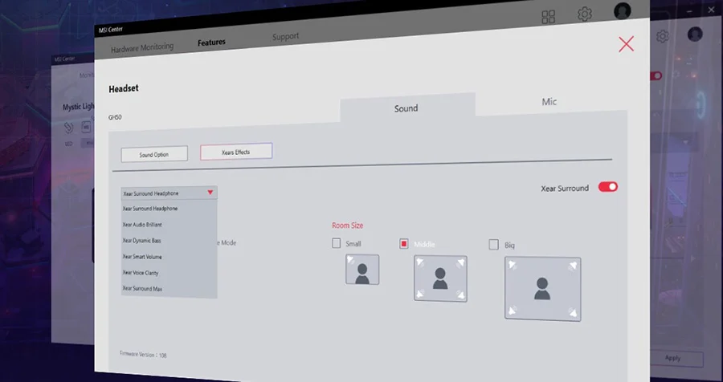
Task: Click the GH50 device label
Action: pos(115,117)
